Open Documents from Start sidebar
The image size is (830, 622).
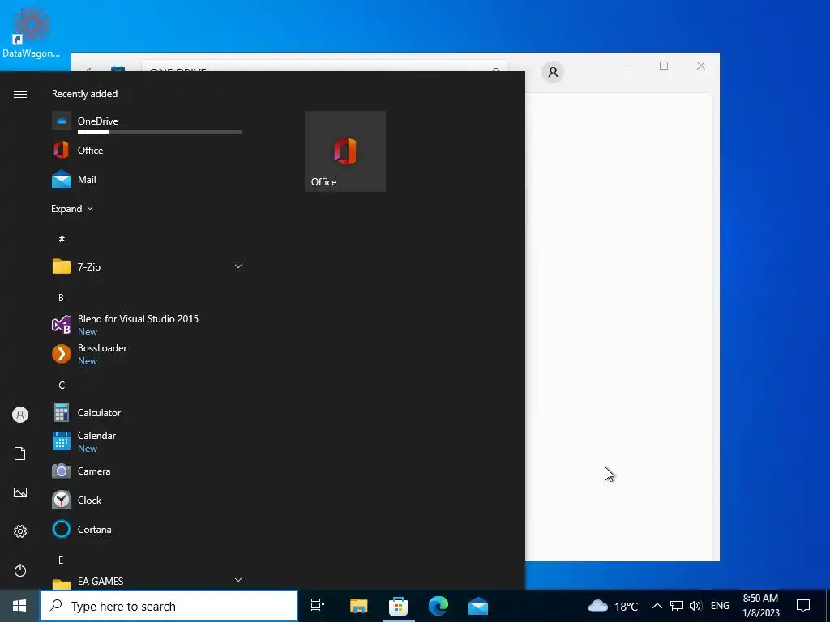point(20,454)
